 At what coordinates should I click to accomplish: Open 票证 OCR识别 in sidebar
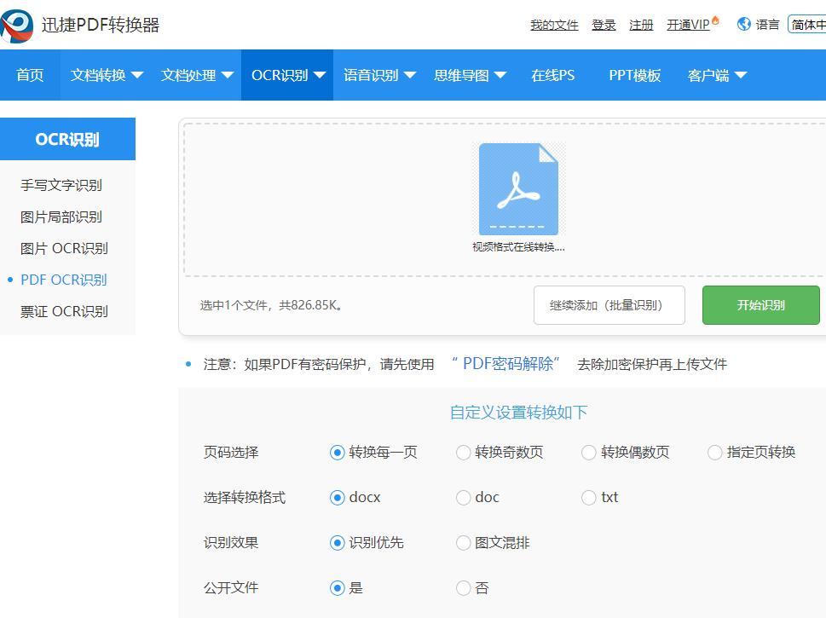point(64,311)
